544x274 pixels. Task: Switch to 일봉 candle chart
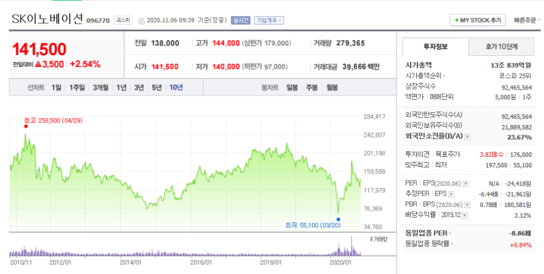coord(292,87)
